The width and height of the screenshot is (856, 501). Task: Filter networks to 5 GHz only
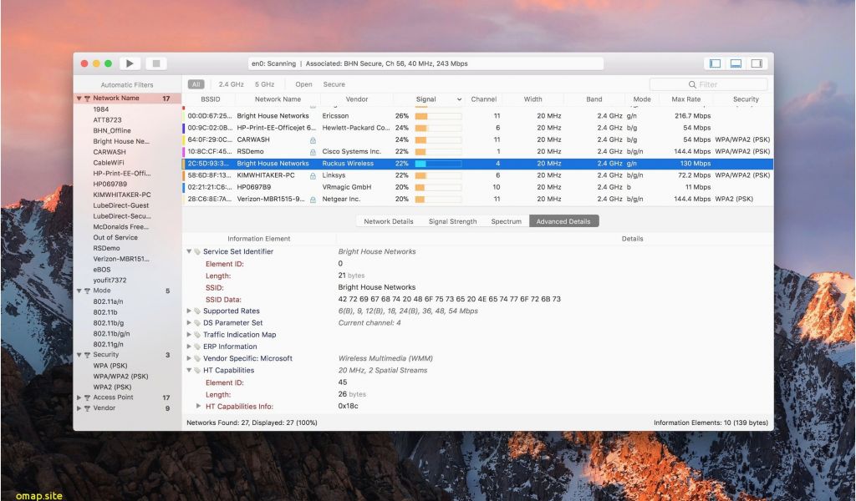pyautogui.click(x=264, y=84)
